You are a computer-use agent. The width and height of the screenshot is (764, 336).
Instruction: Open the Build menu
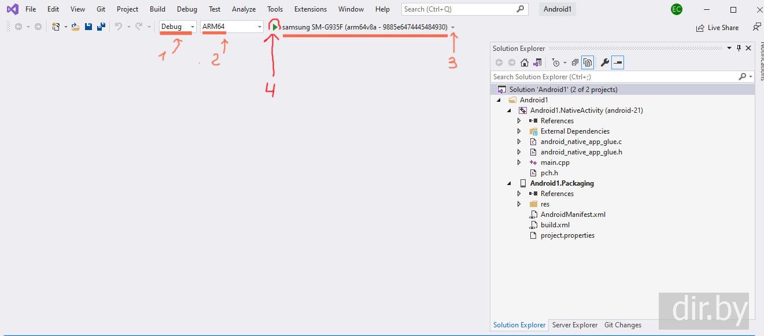click(x=157, y=9)
